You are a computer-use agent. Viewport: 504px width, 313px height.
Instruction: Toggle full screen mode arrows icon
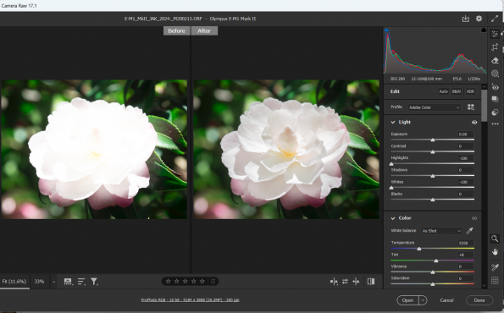coord(495,19)
